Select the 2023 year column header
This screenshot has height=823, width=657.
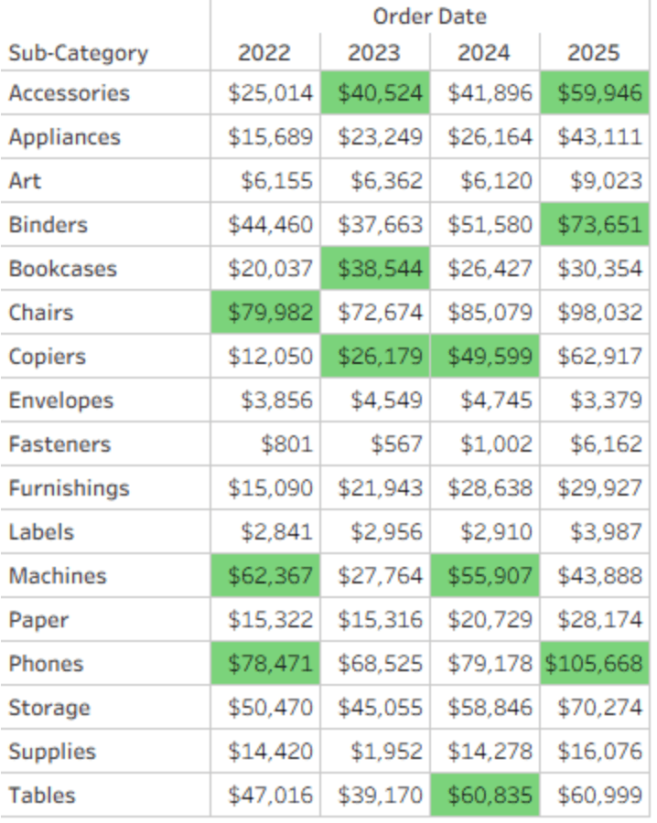point(374,53)
